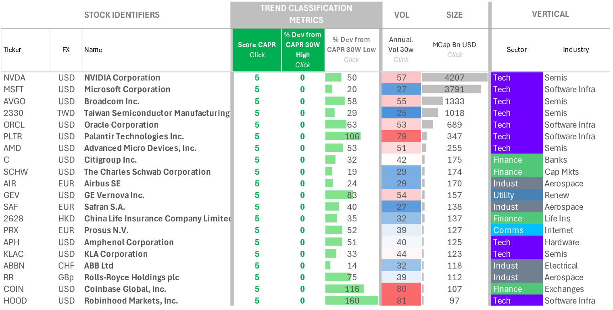The image size is (613, 310).
Task: Click NVIDIA market cap value 4207
Action: pyautogui.click(x=455, y=78)
